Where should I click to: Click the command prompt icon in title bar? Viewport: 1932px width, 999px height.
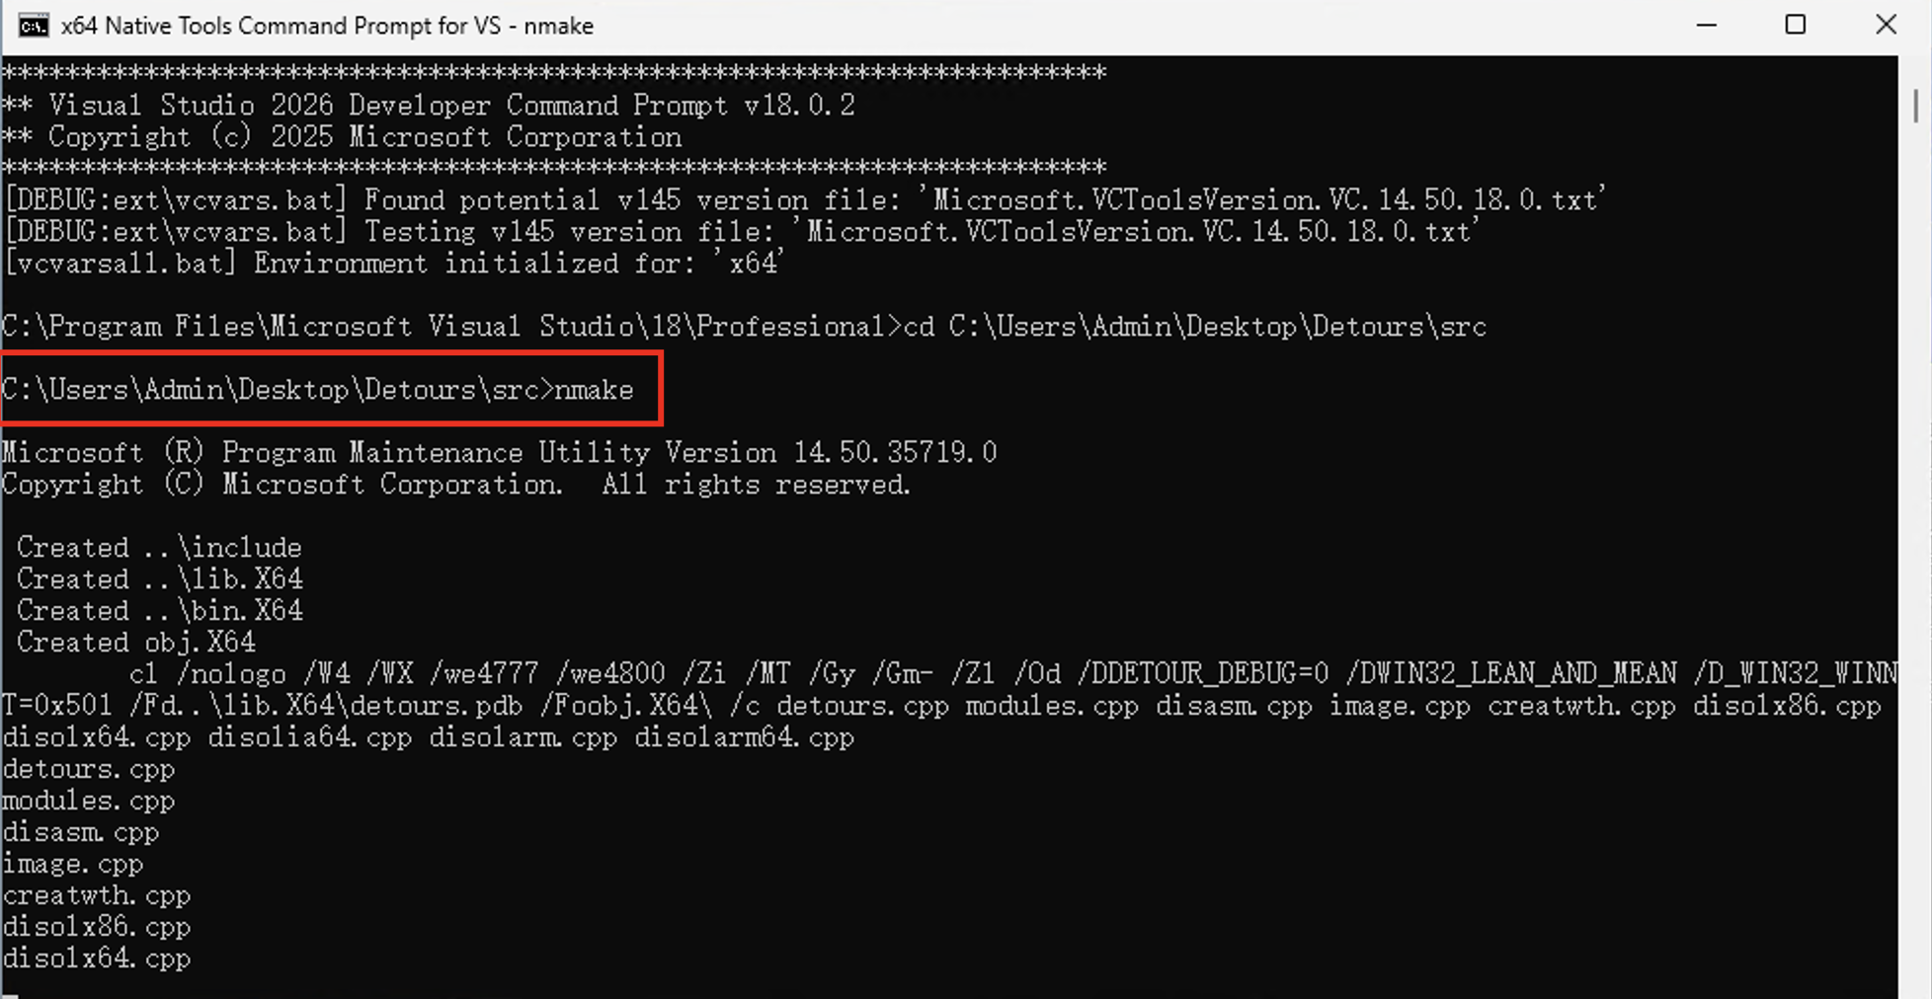34,26
